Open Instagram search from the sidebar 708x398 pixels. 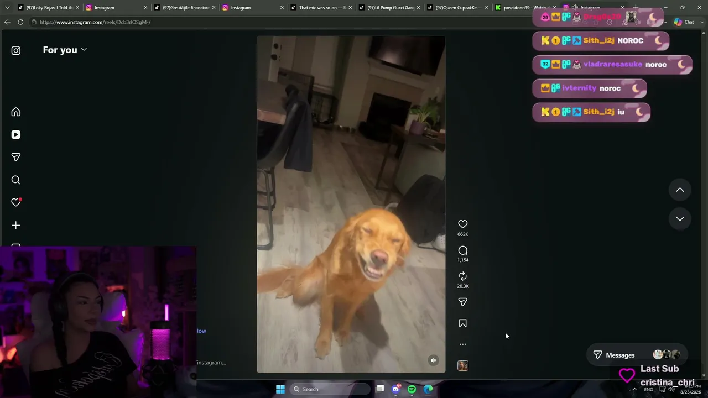(x=16, y=180)
